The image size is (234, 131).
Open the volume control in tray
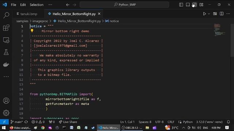(x=199, y=128)
